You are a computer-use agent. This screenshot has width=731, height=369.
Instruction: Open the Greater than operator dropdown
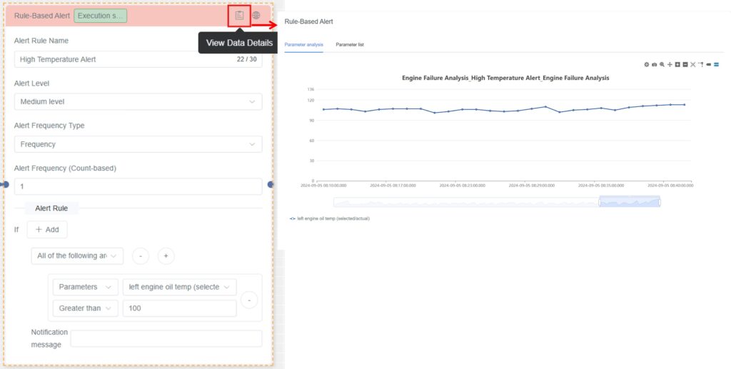(86, 308)
